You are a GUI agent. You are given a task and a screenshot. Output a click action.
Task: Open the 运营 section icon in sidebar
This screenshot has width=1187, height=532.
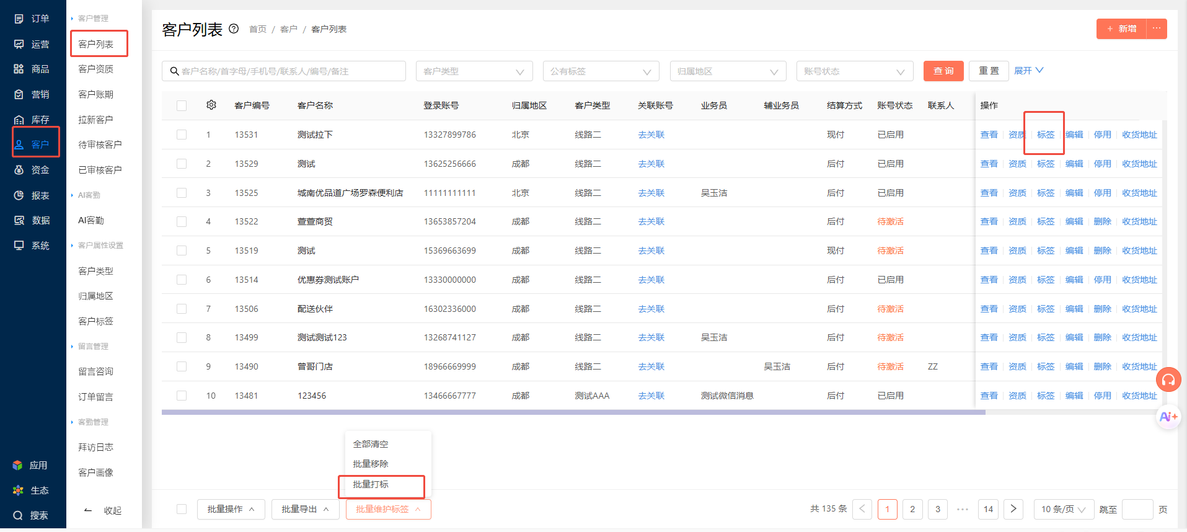19,44
